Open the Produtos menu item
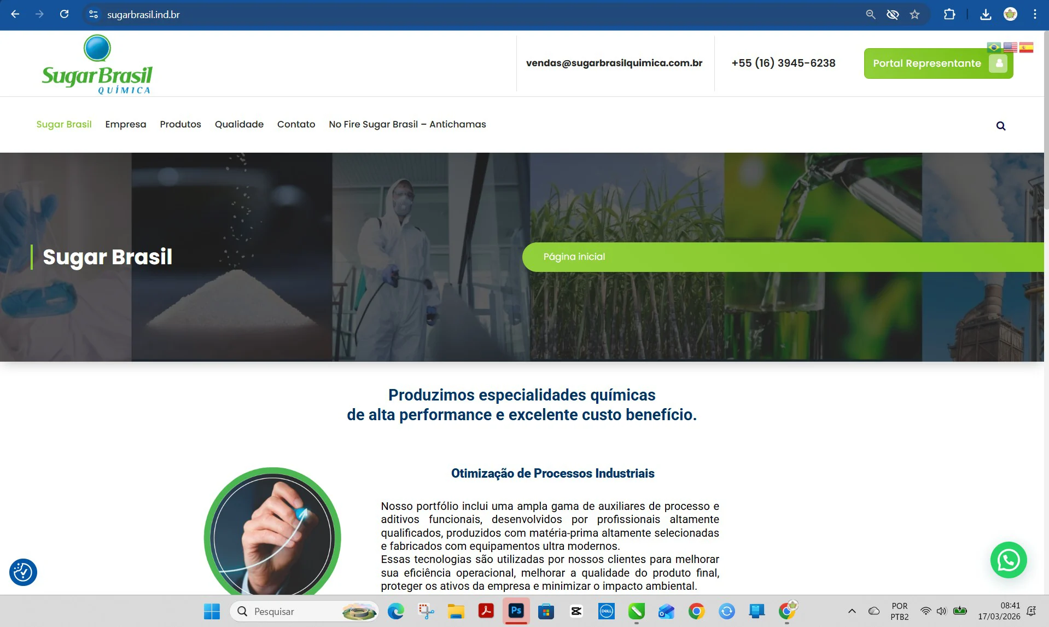Viewport: 1049px width, 627px height. click(180, 124)
